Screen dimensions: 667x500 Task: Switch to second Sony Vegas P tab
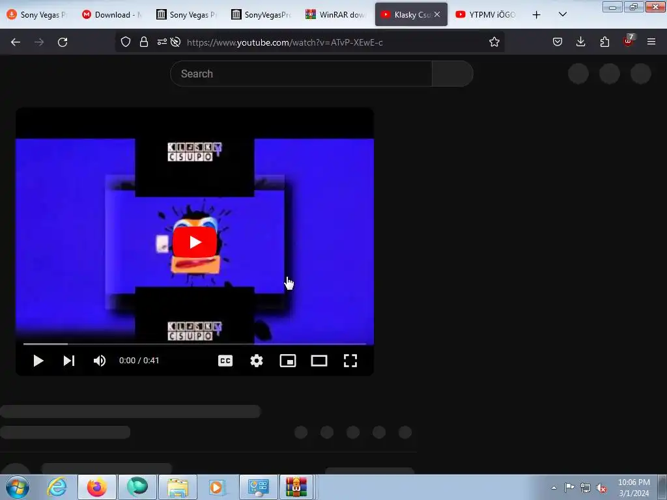tap(187, 14)
